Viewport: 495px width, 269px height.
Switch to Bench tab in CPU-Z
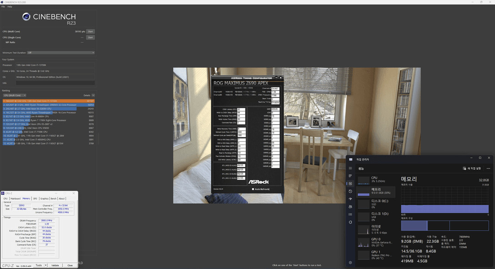(53, 199)
